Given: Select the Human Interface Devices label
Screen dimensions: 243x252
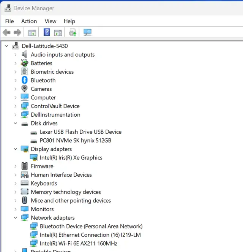Looking at the screenshot, I should tap(61, 175).
